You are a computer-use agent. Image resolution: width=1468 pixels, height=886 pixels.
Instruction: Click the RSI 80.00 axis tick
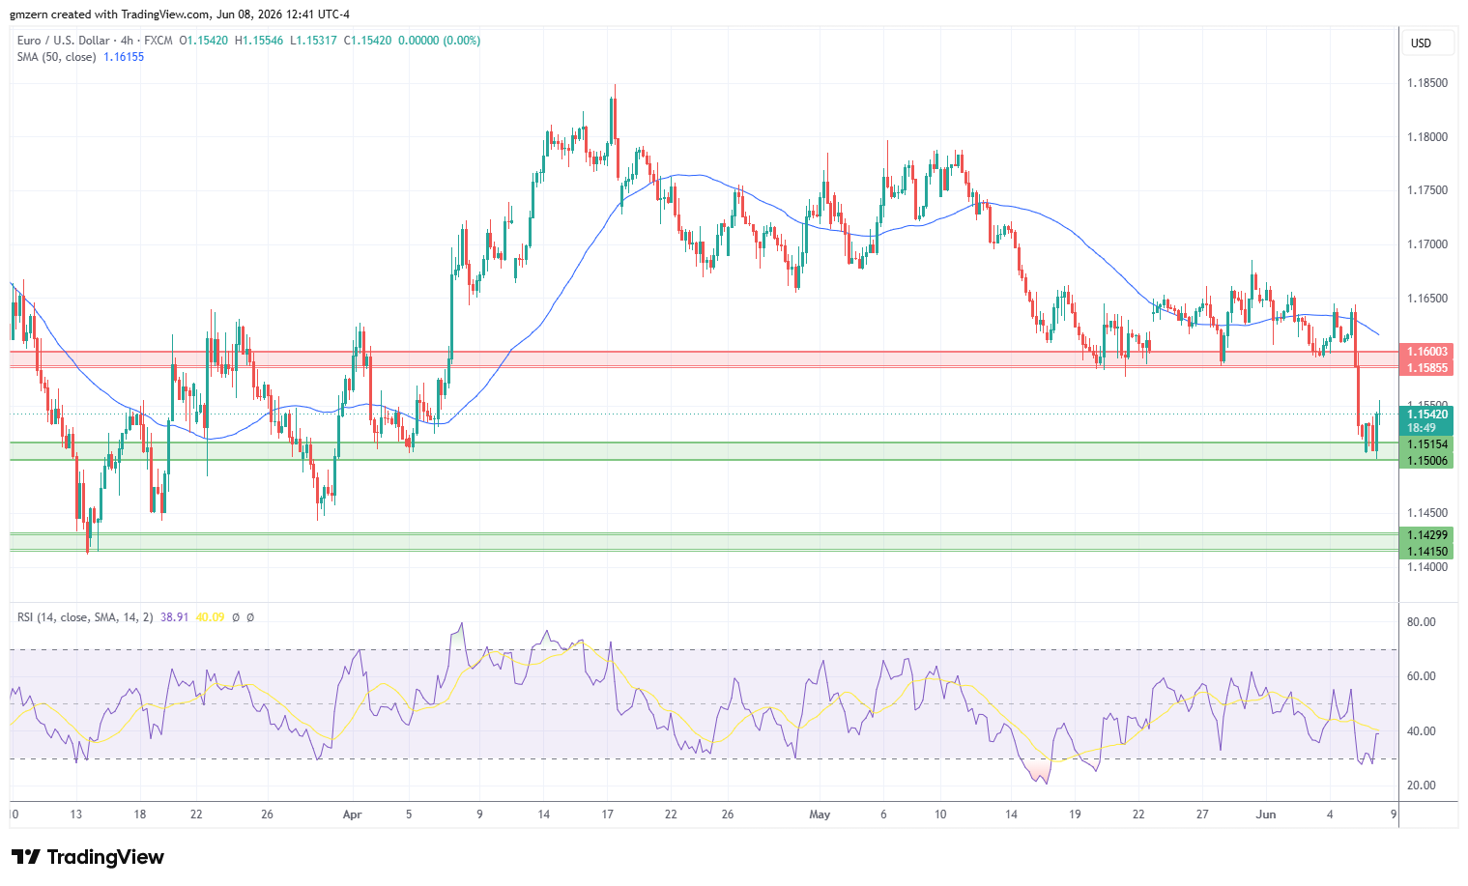click(x=1422, y=622)
